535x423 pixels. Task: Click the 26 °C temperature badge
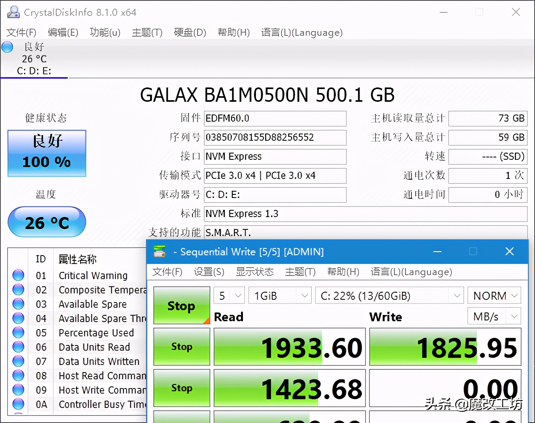46,223
